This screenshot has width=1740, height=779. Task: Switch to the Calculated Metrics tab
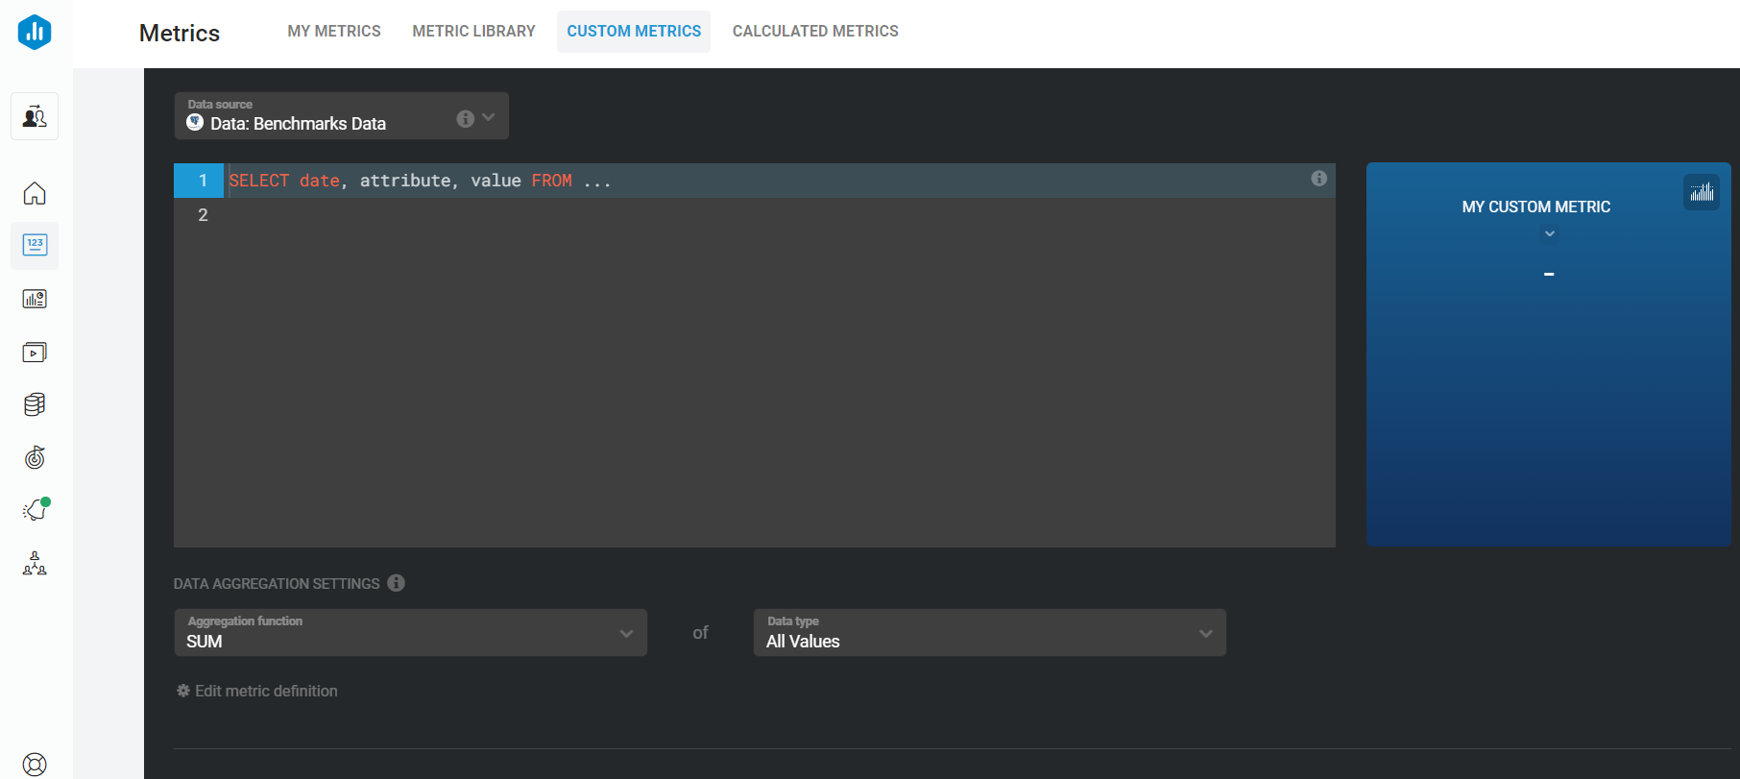(x=815, y=32)
